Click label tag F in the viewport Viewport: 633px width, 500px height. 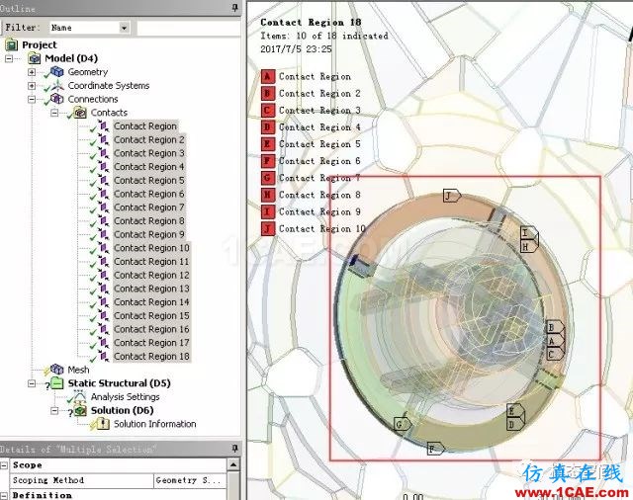point(435,449)
